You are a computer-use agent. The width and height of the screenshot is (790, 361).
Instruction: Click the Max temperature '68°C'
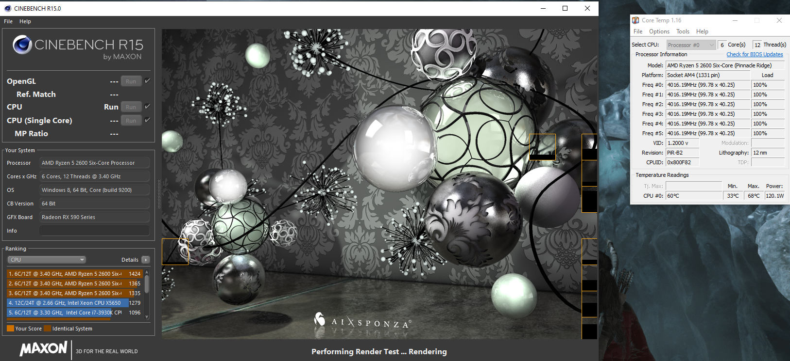(754, 196)
